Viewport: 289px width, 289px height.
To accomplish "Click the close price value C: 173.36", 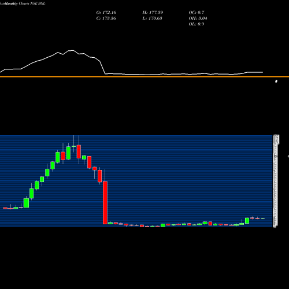I will pyautogui.click(x=106, y=18).
